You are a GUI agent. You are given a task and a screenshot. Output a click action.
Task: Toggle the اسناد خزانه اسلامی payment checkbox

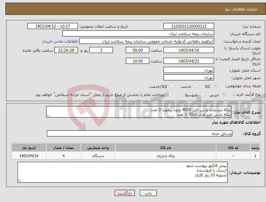169,94
